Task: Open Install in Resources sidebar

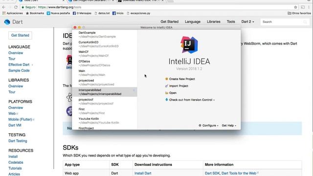Action: pyautogui.click(x=13, y=156)
